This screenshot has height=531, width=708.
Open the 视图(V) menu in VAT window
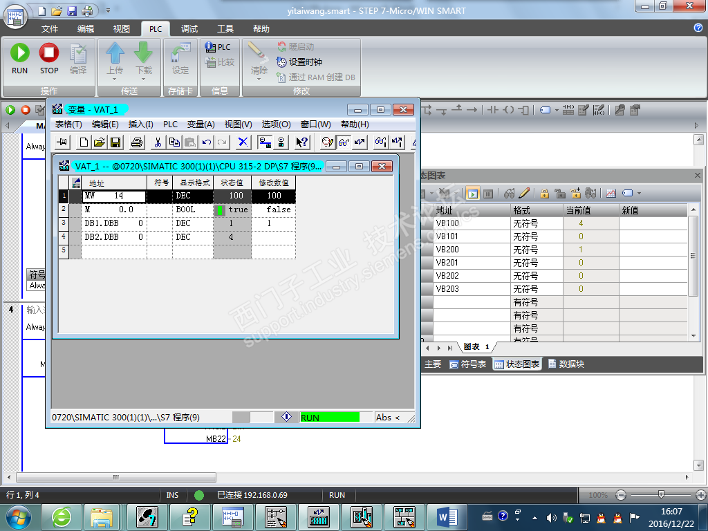tap(238, 124)
